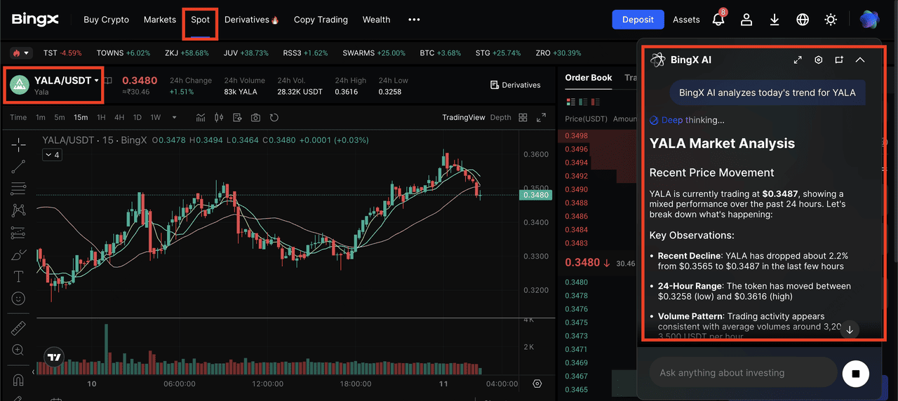Screen dimensions: 898x401
Task: Start a new BingX AI chat
Action: [x=839, y=60]
